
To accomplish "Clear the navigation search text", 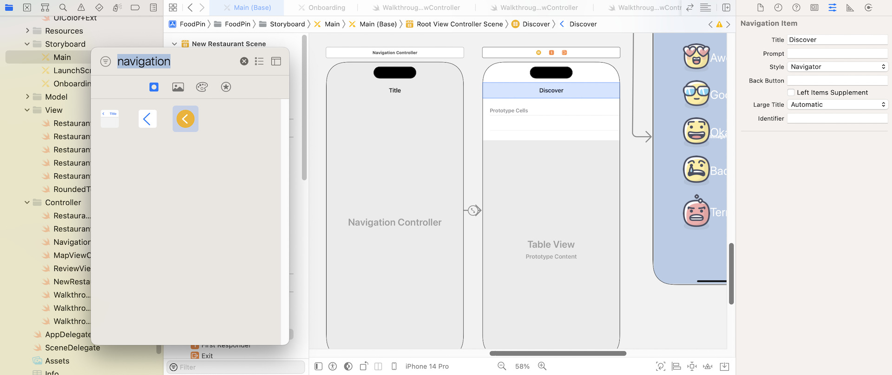I will 244,61.
